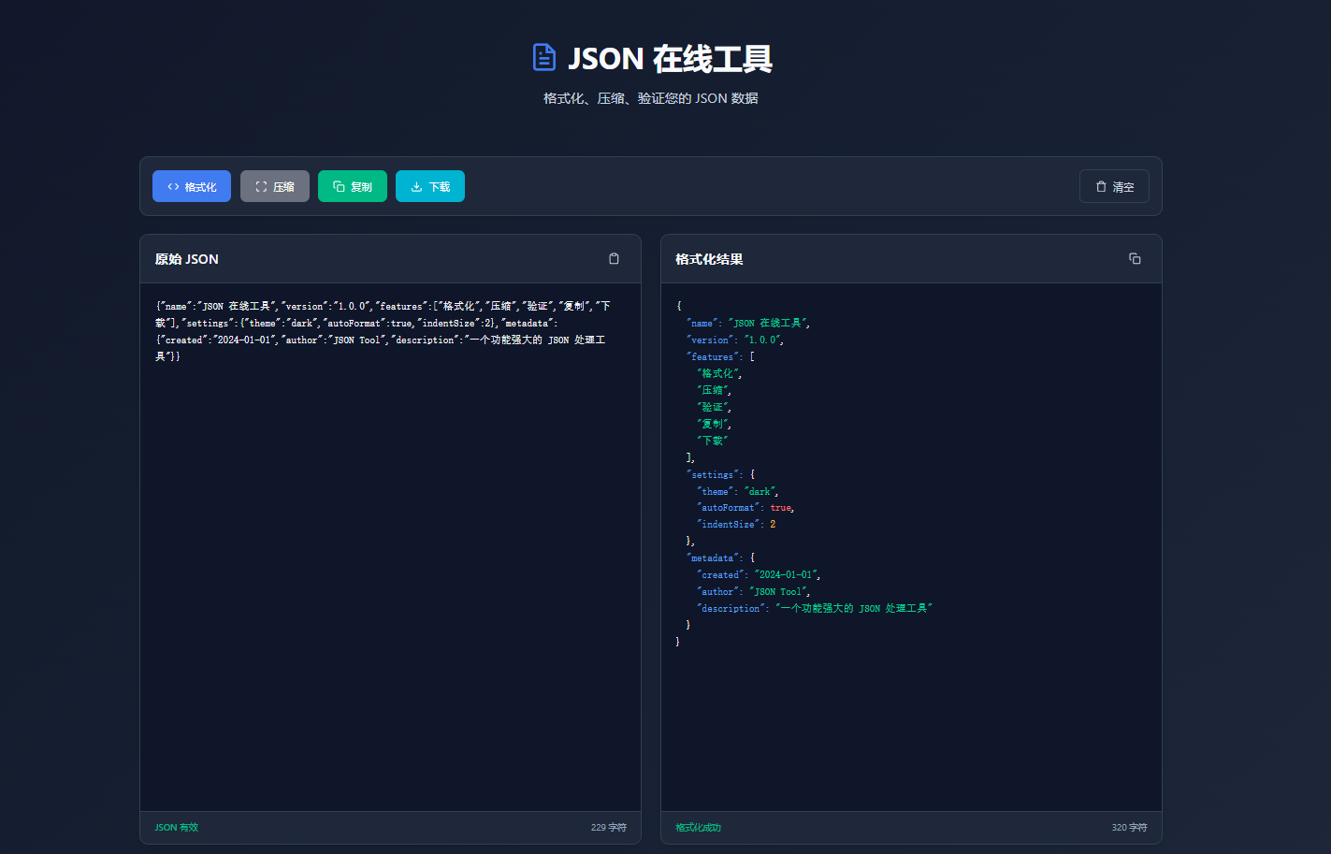This screenshot has width=1331, height=854.
Task: Click the clipboard icon on the 原始 JSON panel
Action: point(615,258)
